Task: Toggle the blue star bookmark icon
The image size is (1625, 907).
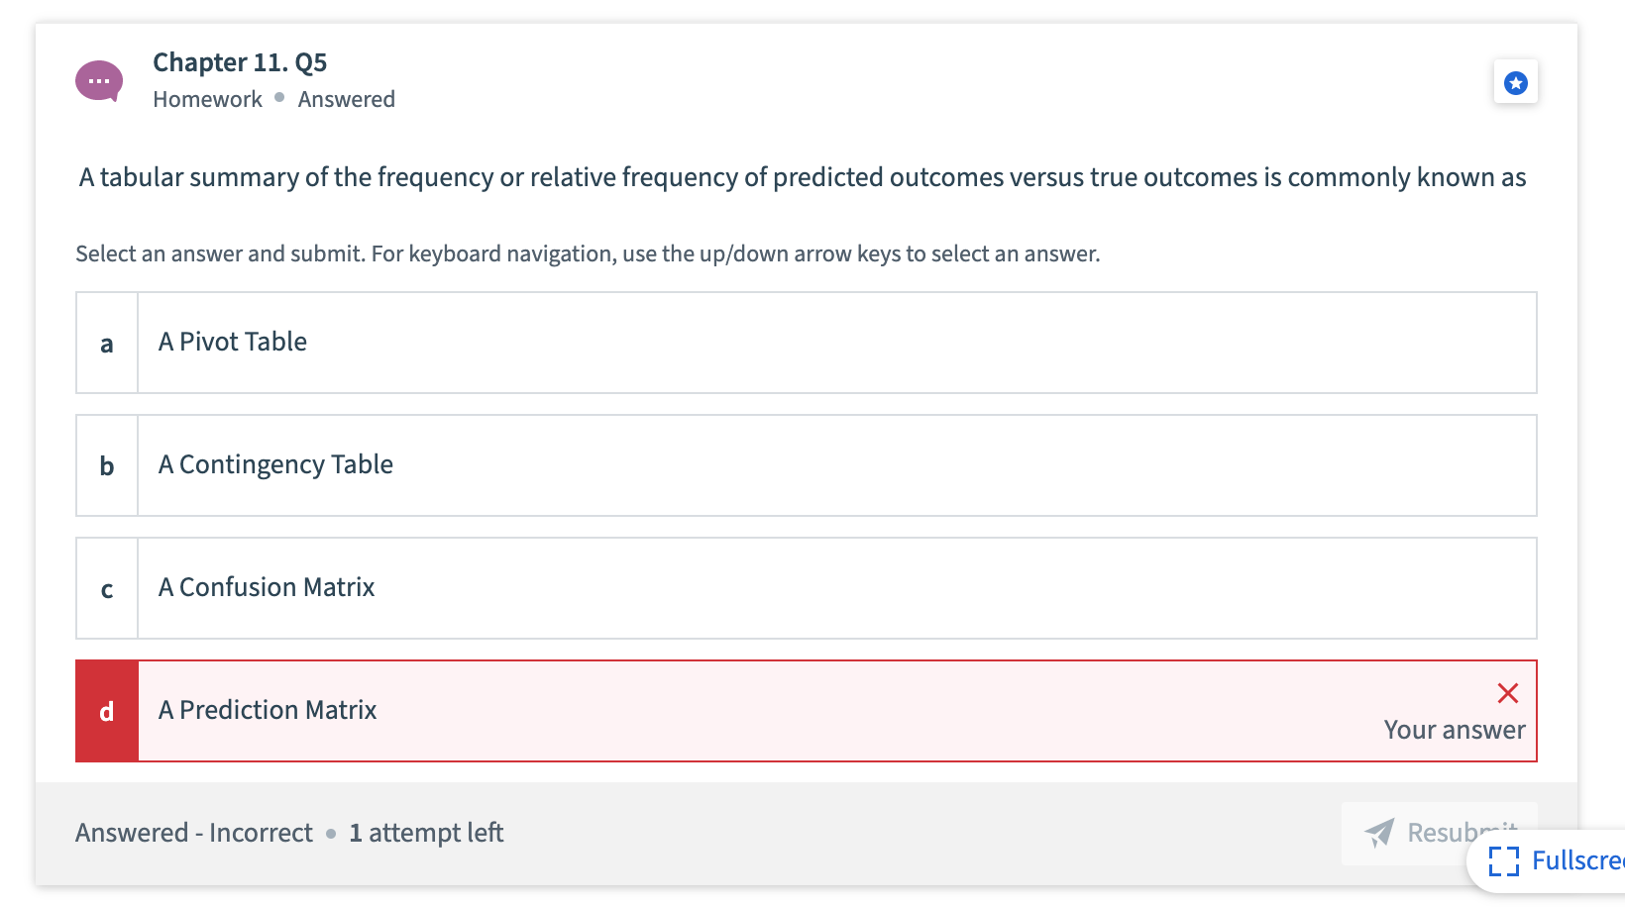Action: click(1515, 83)
